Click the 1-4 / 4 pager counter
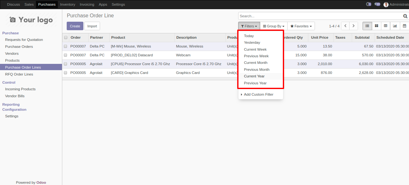 pos(334,26)
